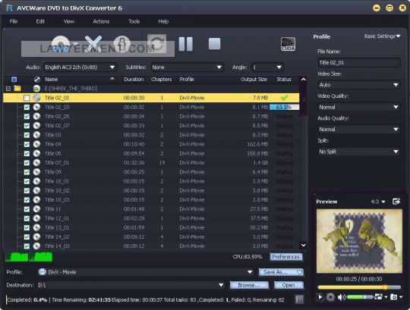Screen dimensions: 410x310
Task: Uncheck the Title 09 checkbox
Action: [x=27, y=172]
